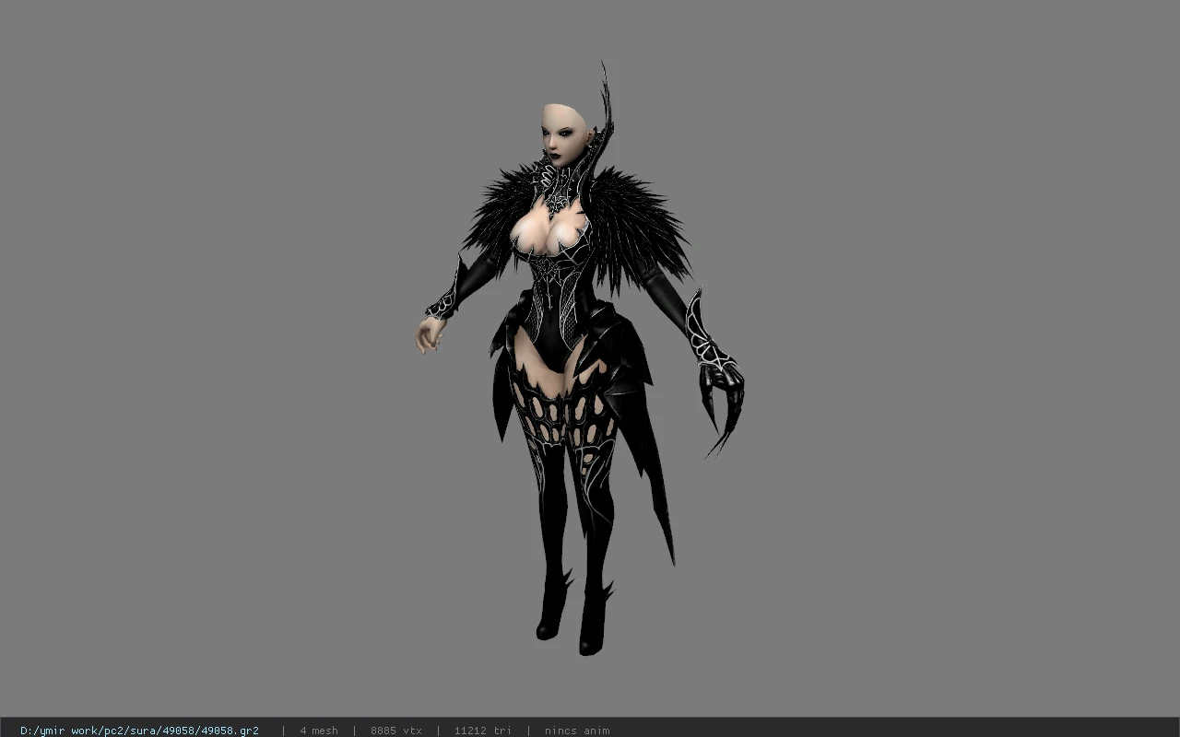This screenshot has height=737, width=1180.
Task: Click the 3D character model in viewport
Action: point(579,359)
